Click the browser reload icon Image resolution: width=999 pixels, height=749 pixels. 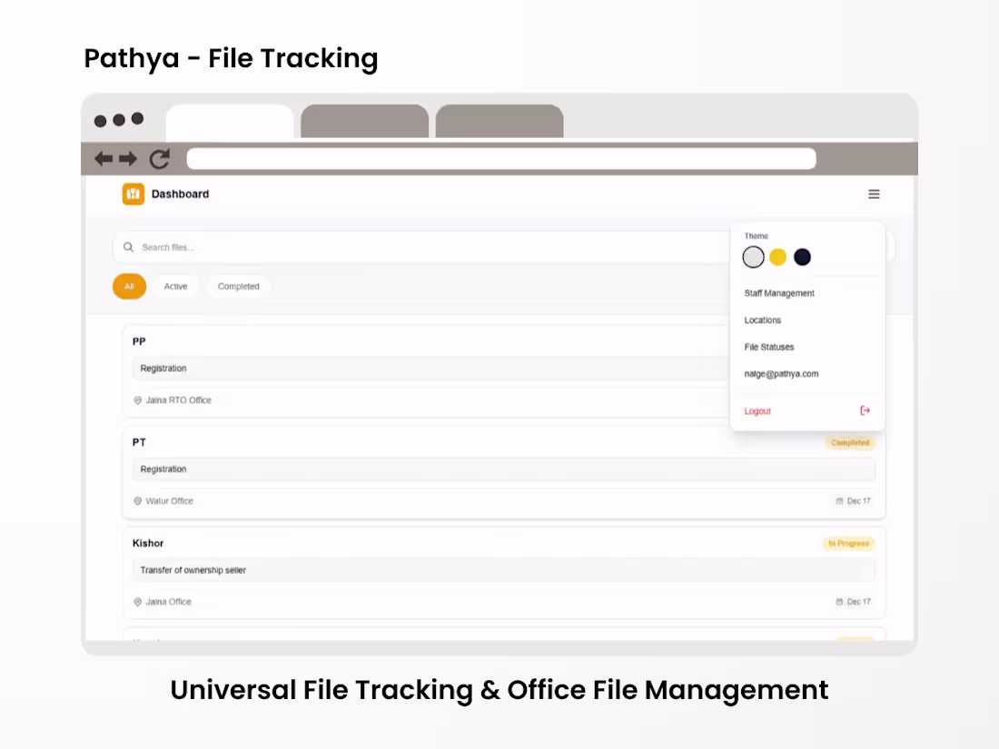[159, 158]
